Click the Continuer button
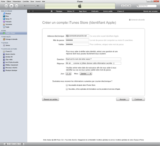Viewport: 160px width, 146px height. click(x=138, y=99)
